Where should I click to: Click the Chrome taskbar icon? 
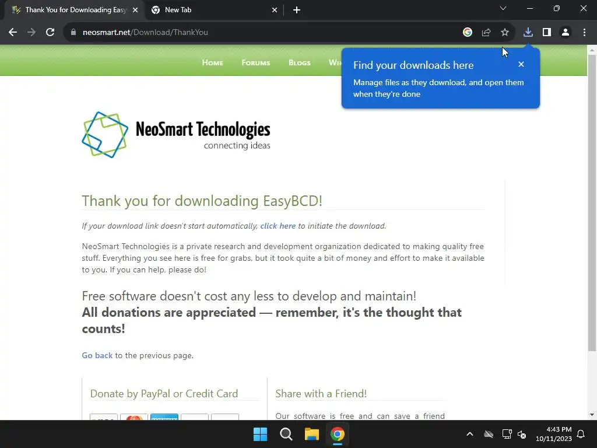click(338, 434)
